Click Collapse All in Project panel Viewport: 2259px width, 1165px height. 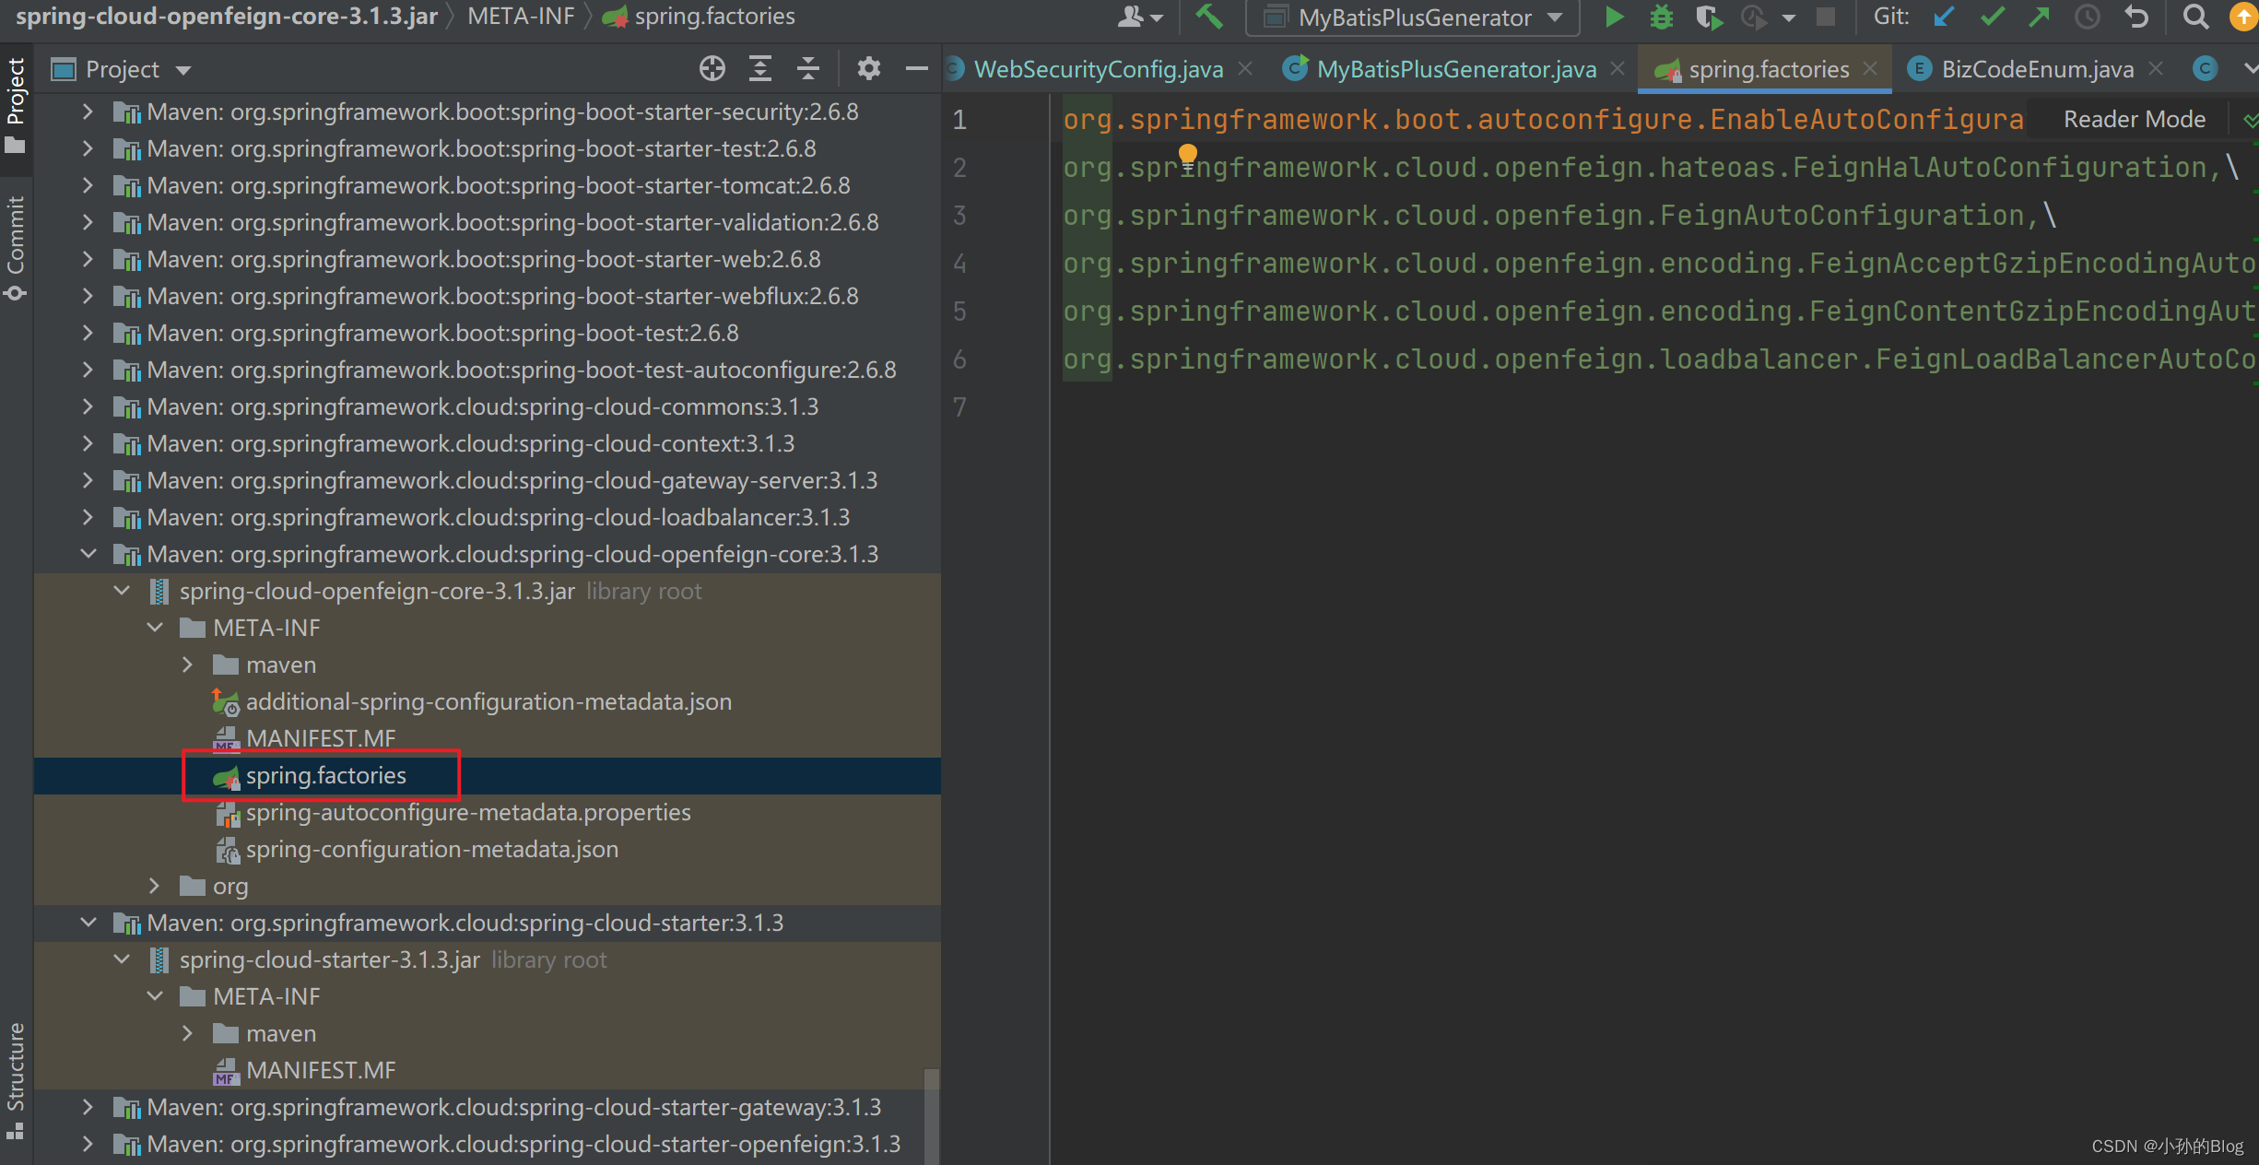(x=807, y=68)
